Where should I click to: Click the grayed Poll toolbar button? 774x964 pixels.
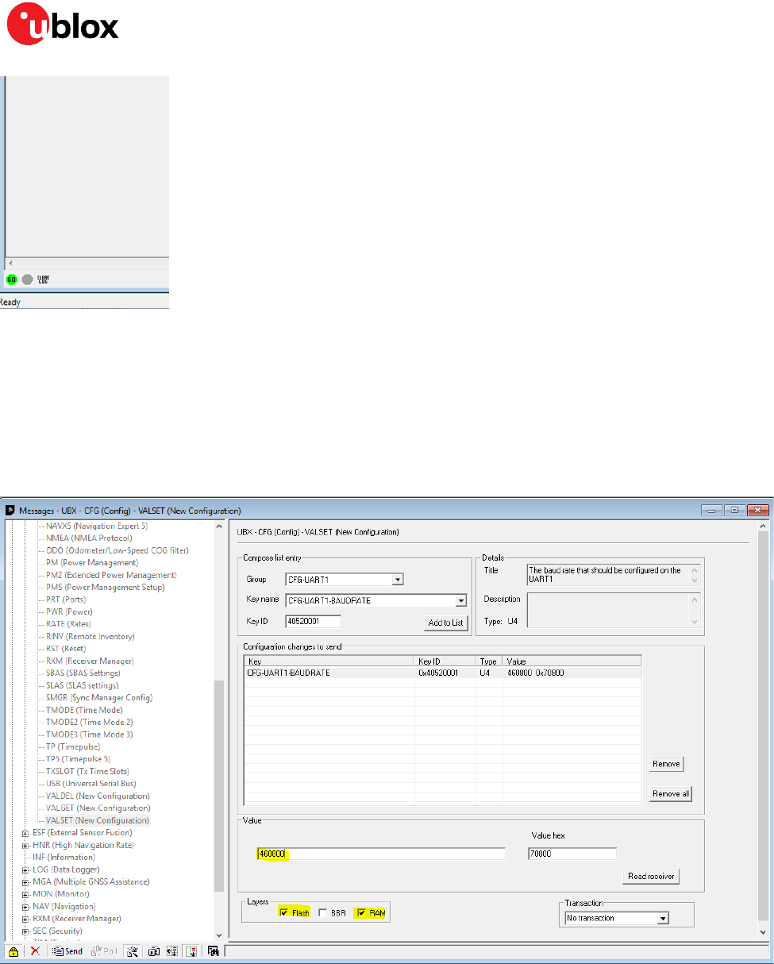click(x=103, y=951)
